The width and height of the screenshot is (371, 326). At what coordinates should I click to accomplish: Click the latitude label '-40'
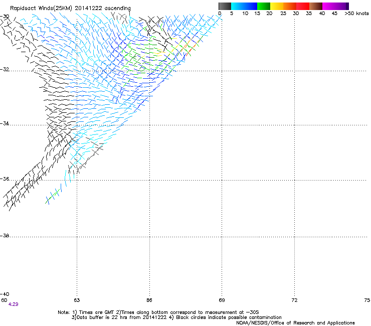5,294
